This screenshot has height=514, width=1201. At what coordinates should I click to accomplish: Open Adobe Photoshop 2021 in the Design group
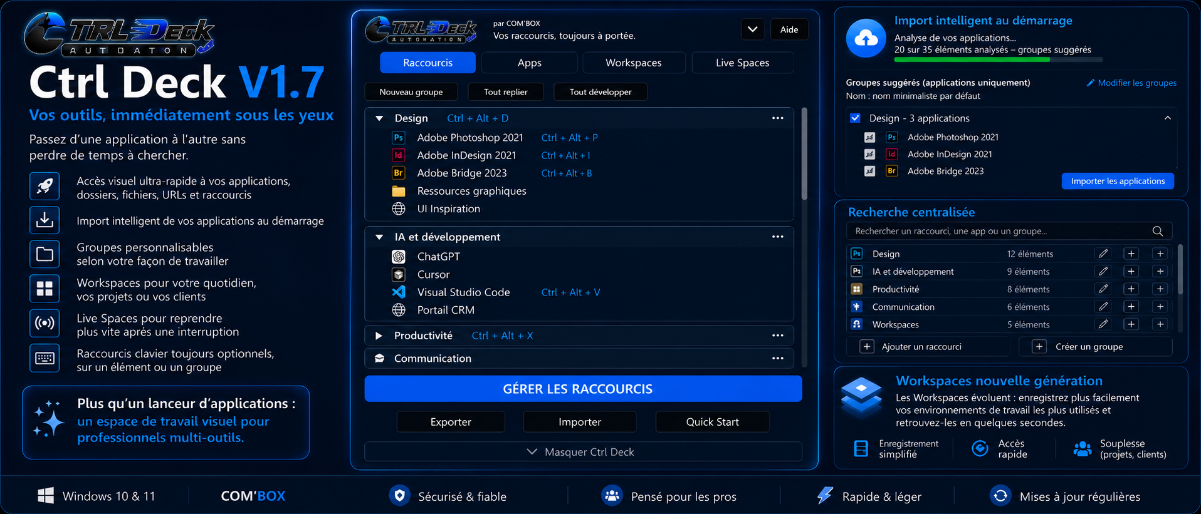[x=470, y=138]
